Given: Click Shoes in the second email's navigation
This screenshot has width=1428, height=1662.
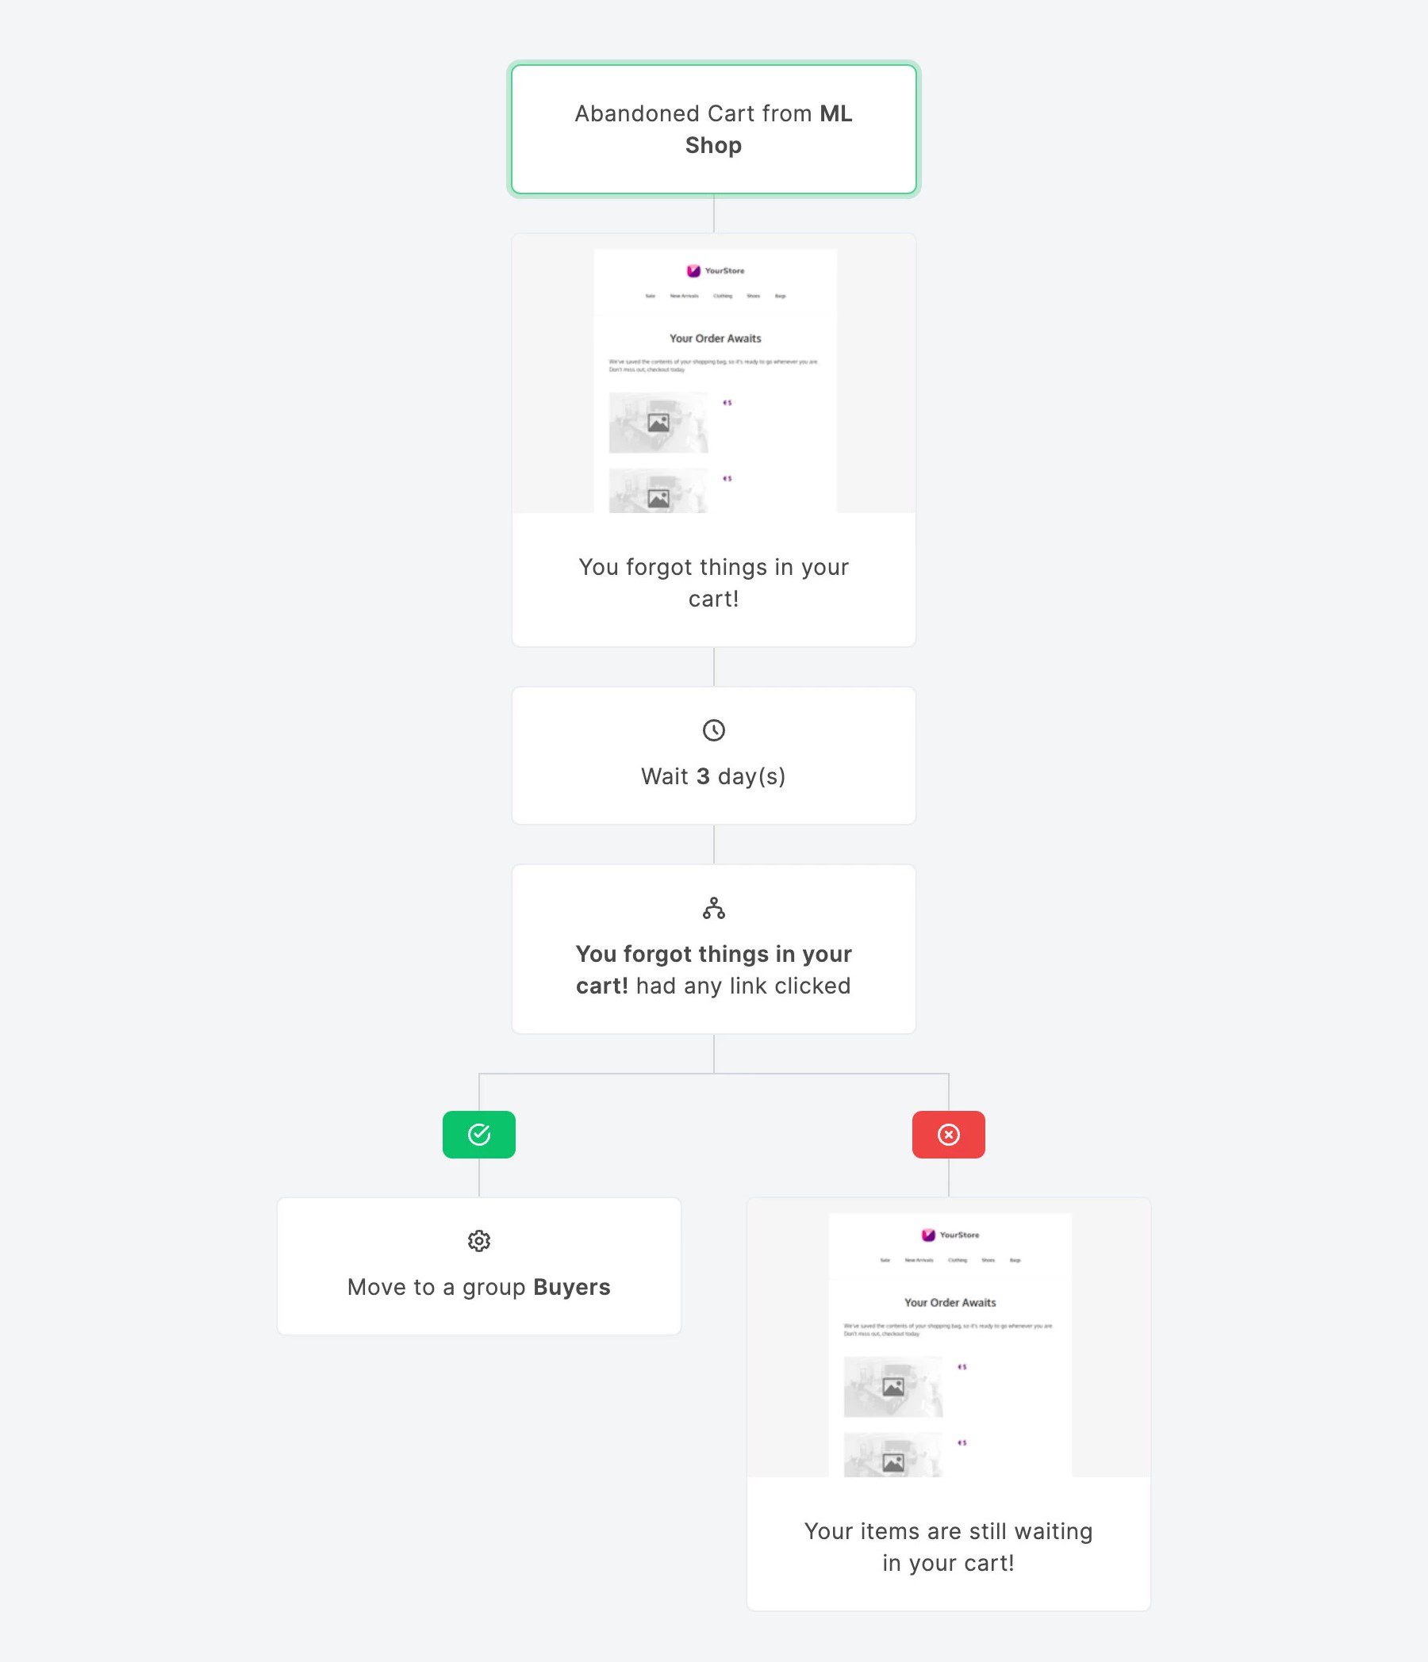Looking at the screenshot, I should tap(988, 1259).
